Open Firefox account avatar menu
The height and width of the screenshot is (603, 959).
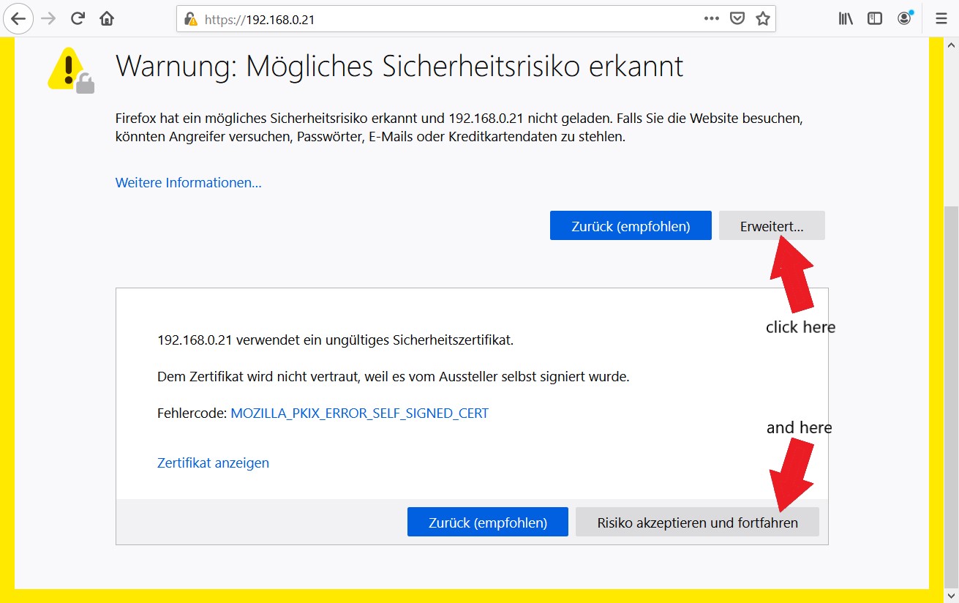tap(905, 18)
